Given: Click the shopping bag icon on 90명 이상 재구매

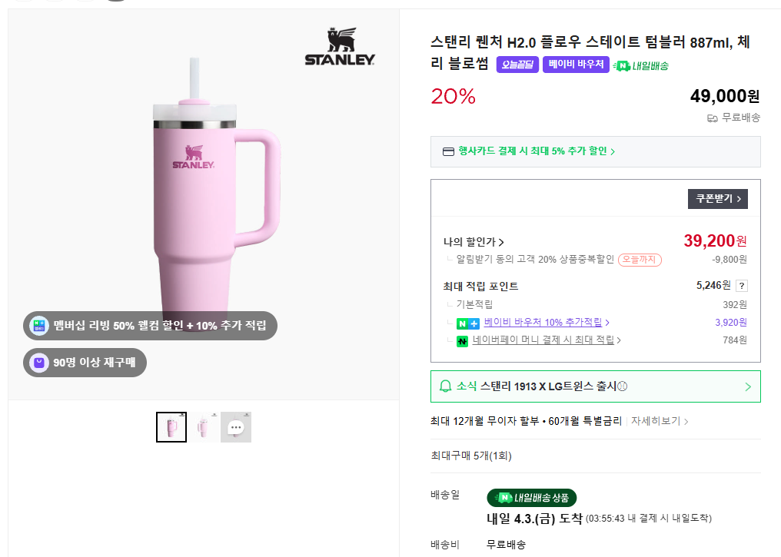Looking at the screenshot, I should click(x=38, y=363).
